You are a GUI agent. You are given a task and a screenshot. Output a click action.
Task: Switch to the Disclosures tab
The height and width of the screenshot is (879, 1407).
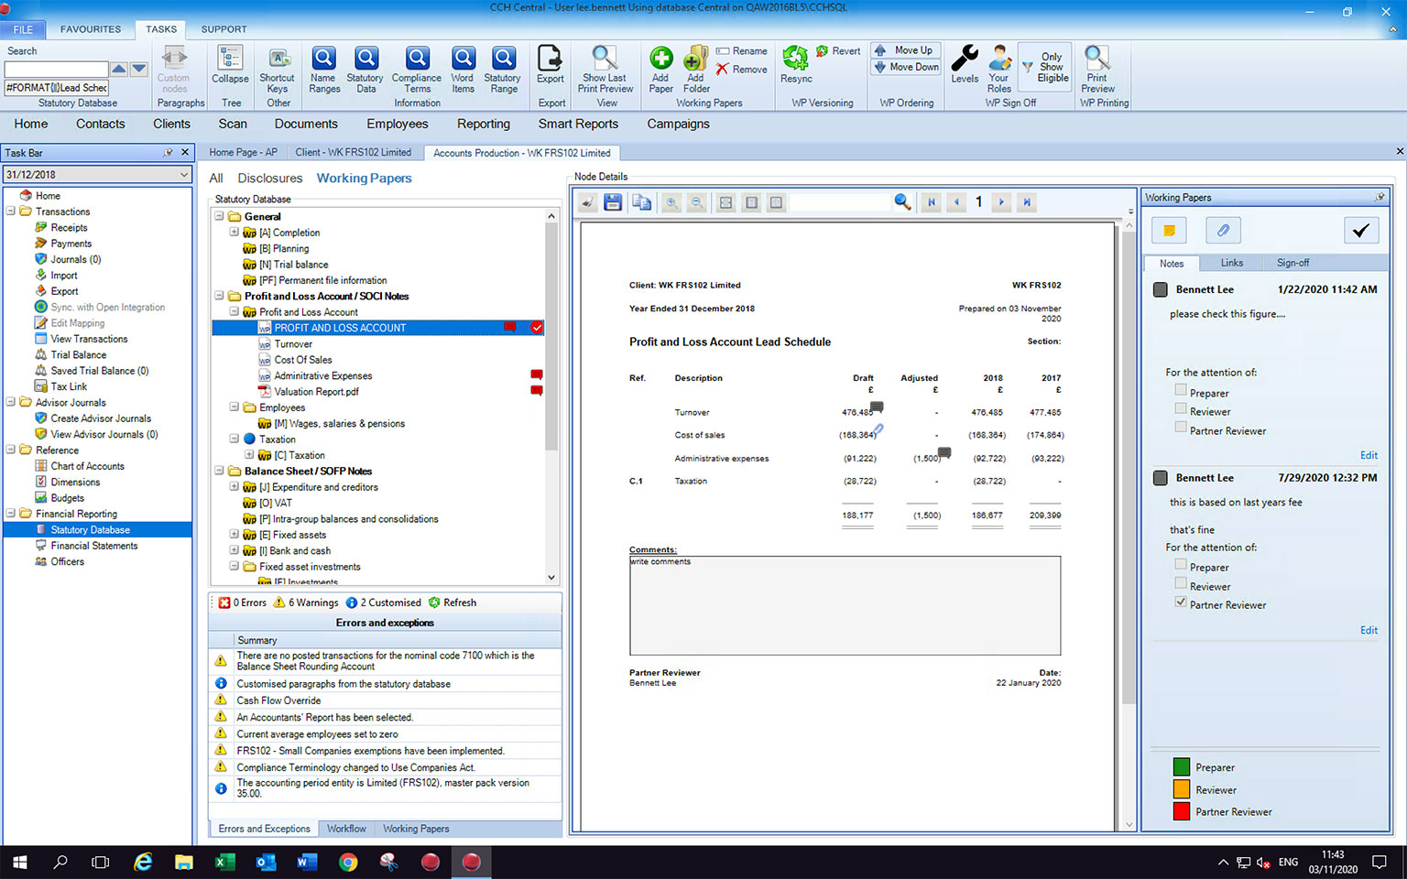tap(269, 179)
